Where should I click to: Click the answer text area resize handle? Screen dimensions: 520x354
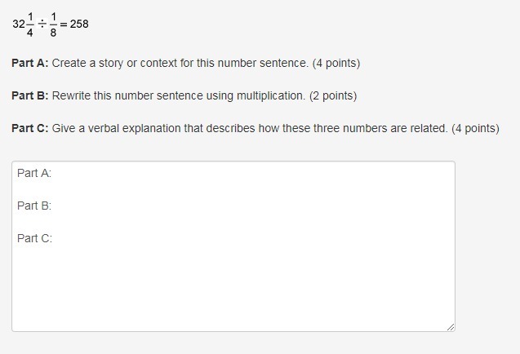451,326
